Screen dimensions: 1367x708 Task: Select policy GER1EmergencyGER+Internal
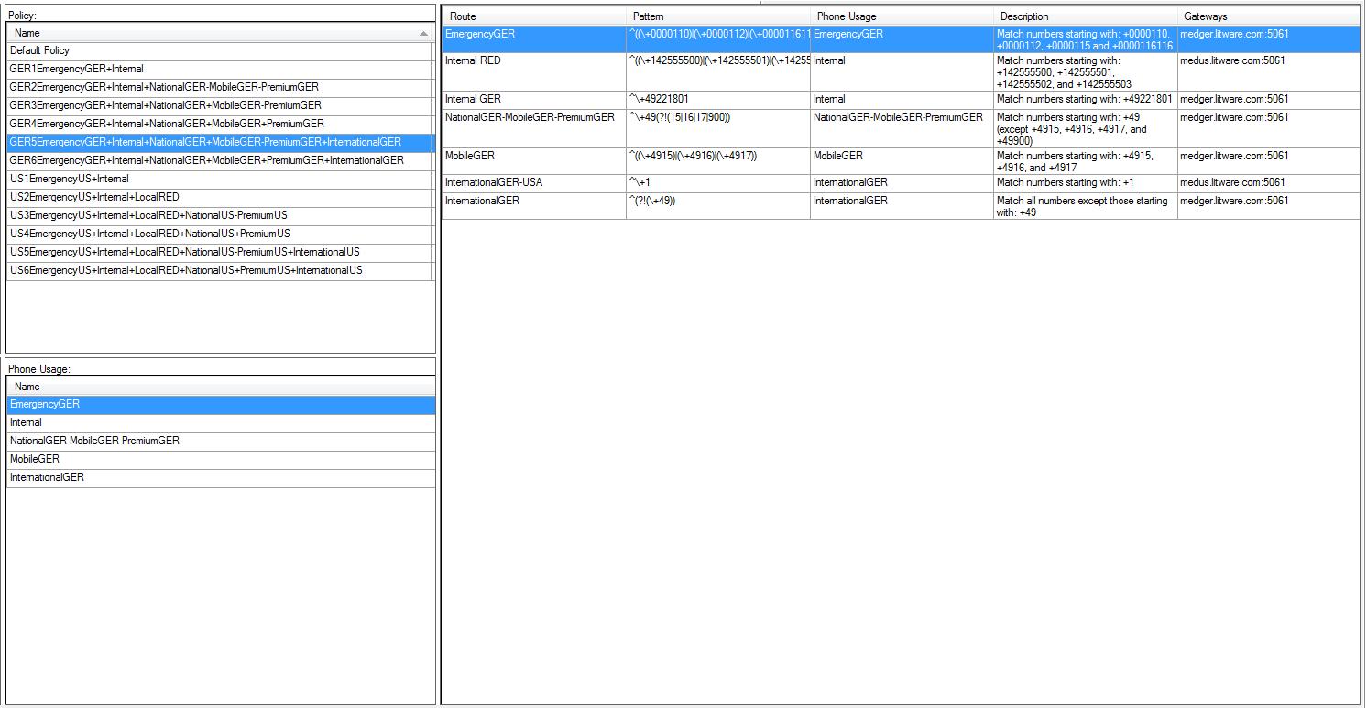(x=220, y=70)
